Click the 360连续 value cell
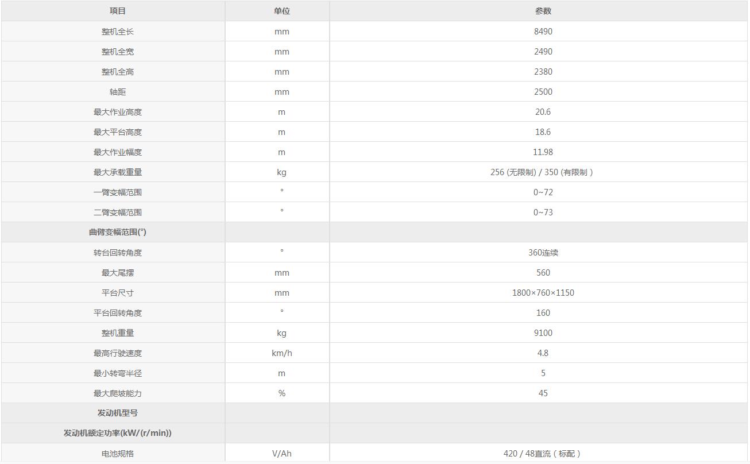 543,253
